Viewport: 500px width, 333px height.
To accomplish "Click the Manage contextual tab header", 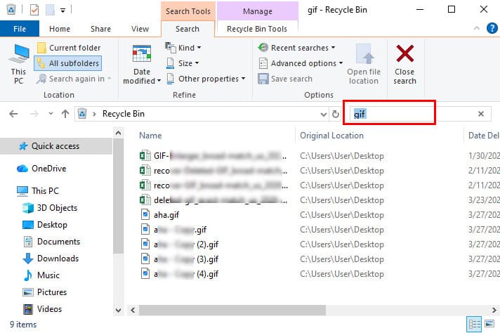I will point(258,11).
